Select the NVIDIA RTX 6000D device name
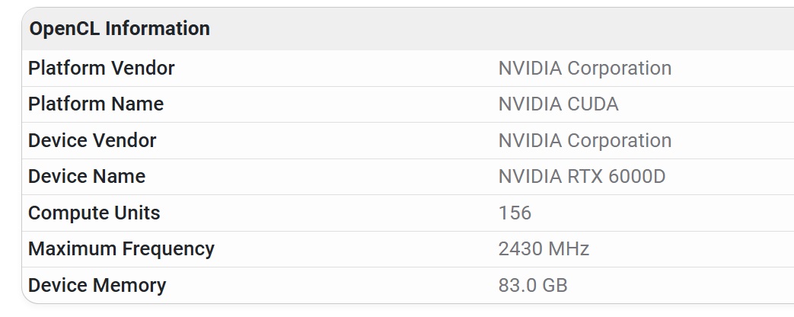Image resolution: width=794 pixels, height=317 pixels. [x=582, y=177]
